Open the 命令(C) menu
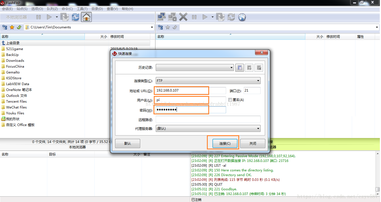 pyautogui.click(x=67, y=9)
